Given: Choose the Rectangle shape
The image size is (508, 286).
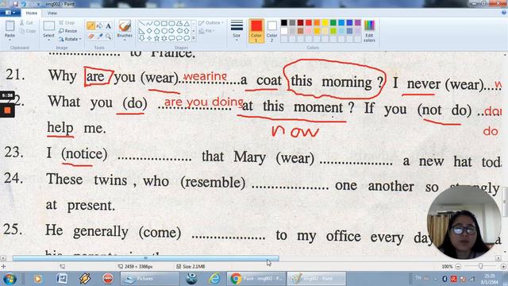Looking at the screenshot, I should pyautogui.click(x=164, y=23).
